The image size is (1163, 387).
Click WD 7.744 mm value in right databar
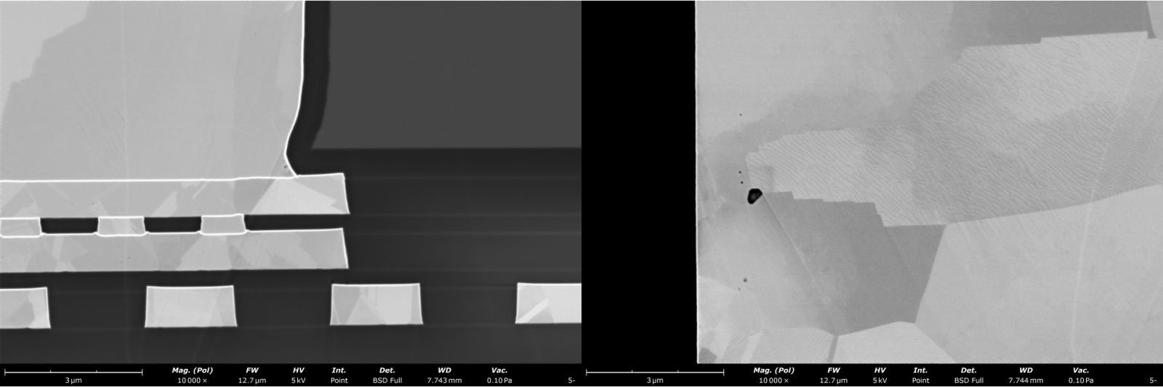coord(1026,380)
